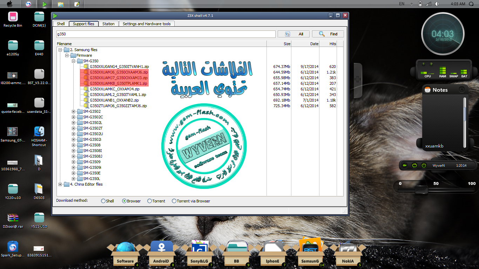This screenshot has width=479, height=269.
Task: Open the E440 desktop folder
Action: coord(39,48)
